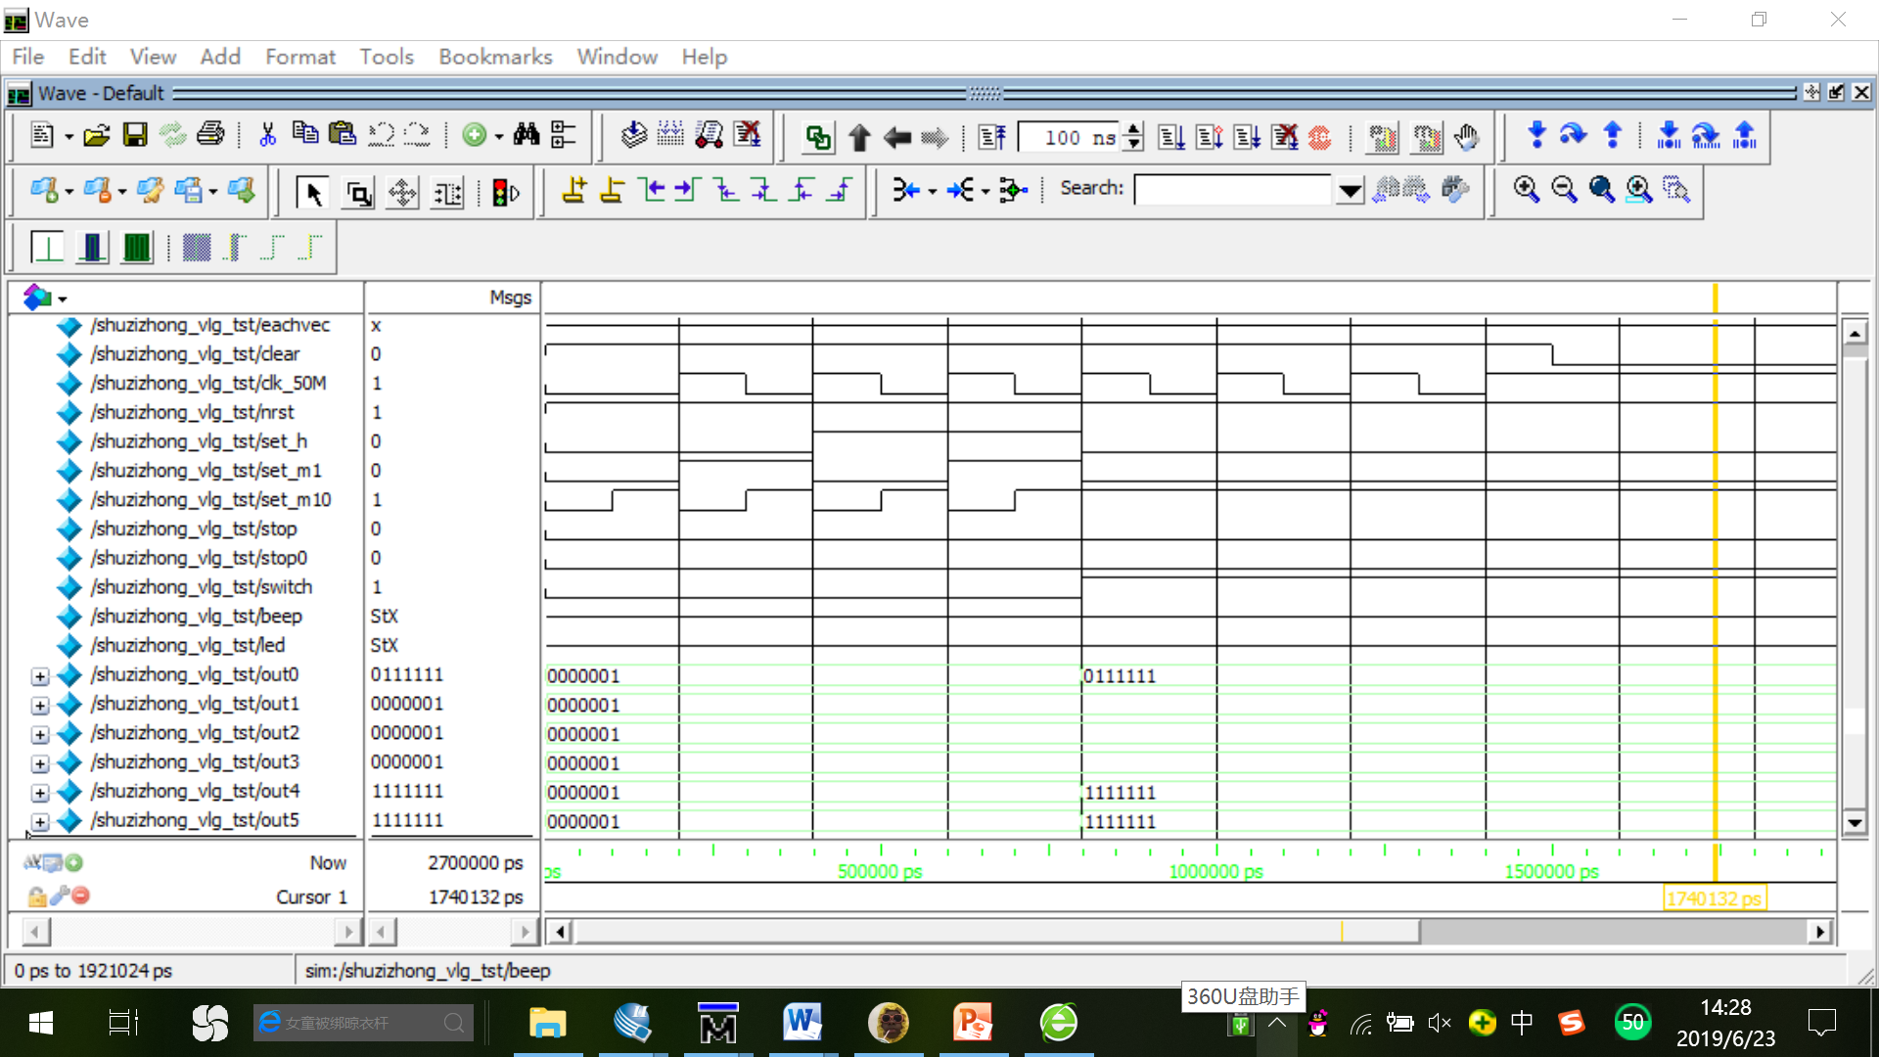Select the clk_50M signal name
This screenshot has width=1879, height=1057.
pos(207,384)
